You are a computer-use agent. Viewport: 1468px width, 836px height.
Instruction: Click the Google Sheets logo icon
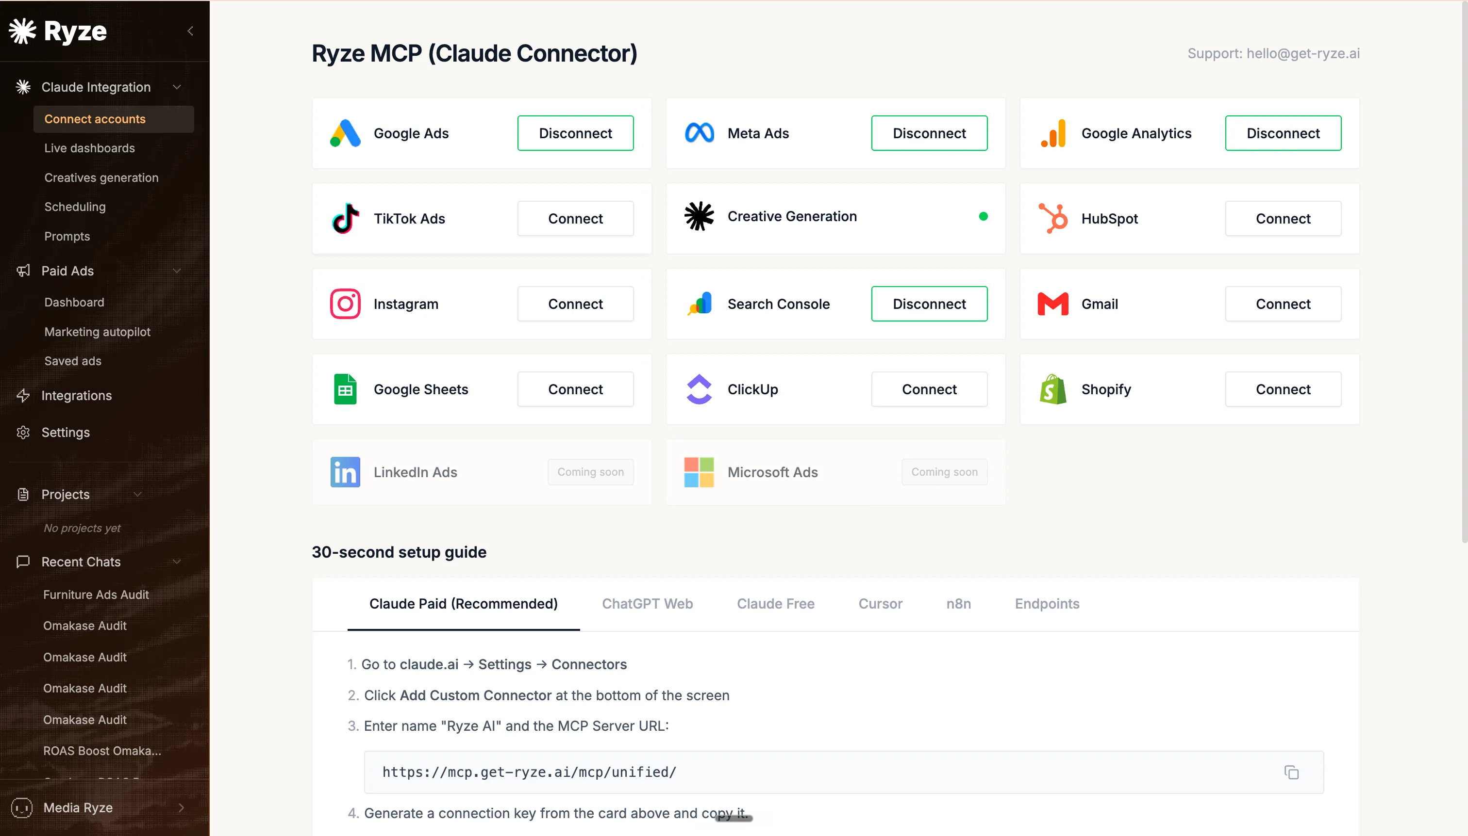coord(345,389)
